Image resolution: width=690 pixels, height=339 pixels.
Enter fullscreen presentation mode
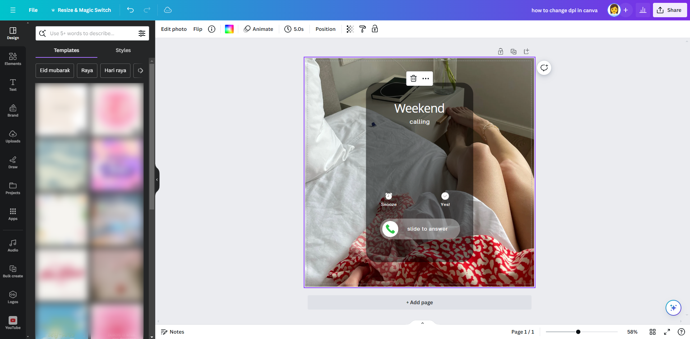667,332
